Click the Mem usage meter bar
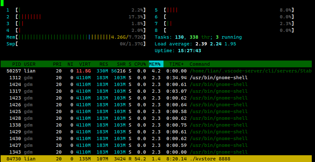 pyautogui.click(x=76, y=37)
